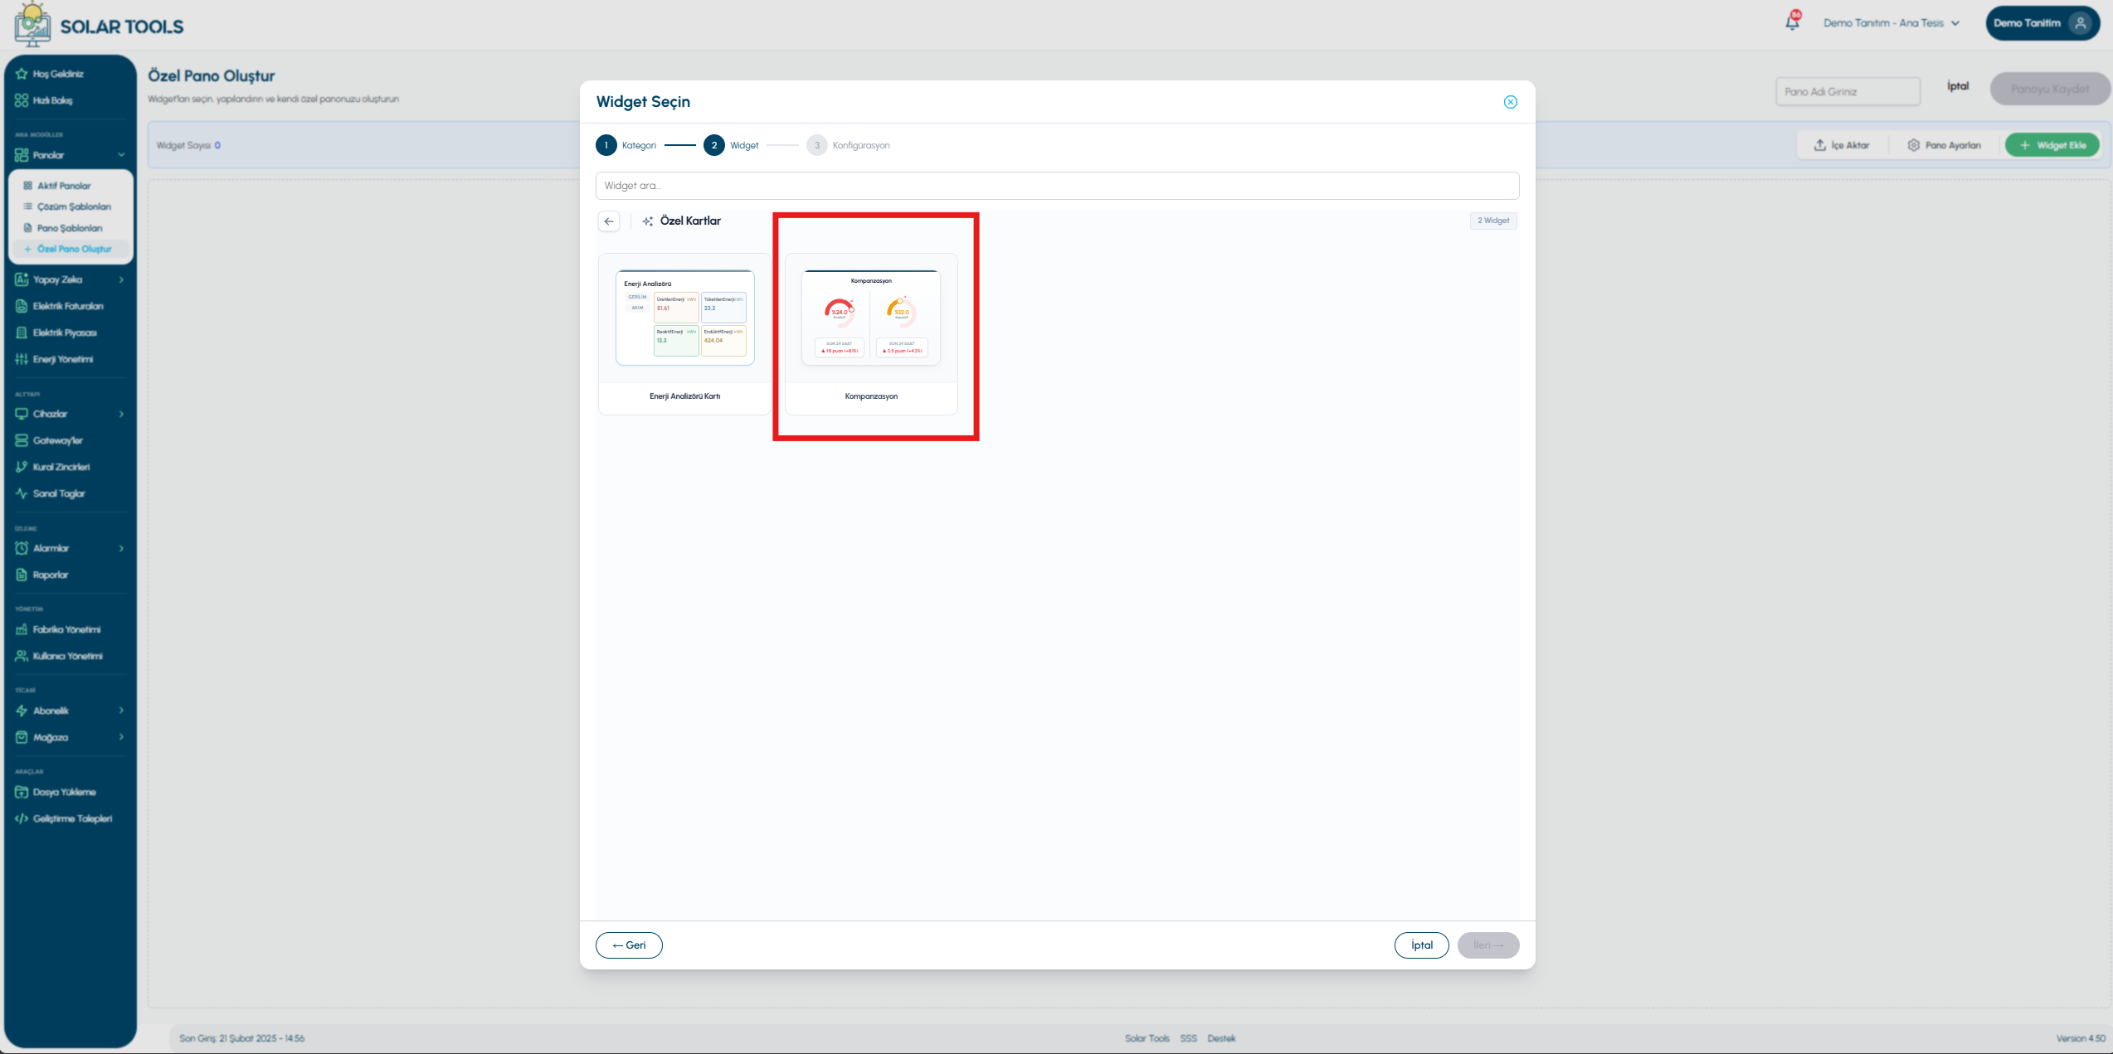Go to the Kategori step

pyautogui.click(x=626, y=145)
